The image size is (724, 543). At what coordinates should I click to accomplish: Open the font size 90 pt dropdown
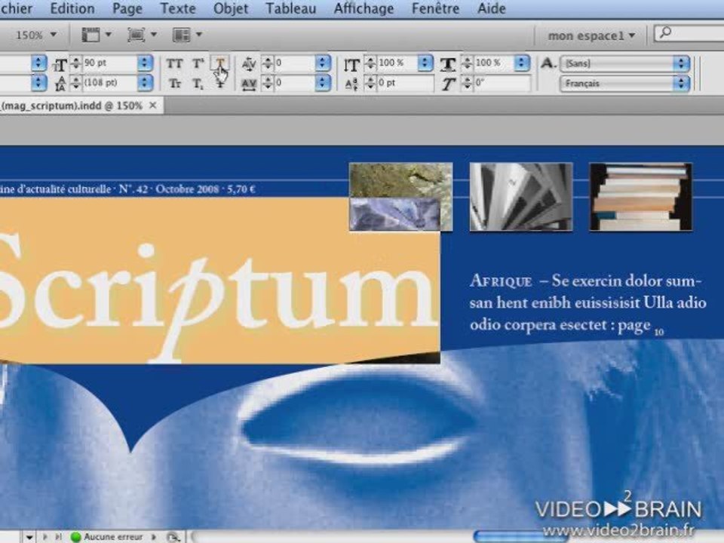pyautogui.click(x=145, y=63)
